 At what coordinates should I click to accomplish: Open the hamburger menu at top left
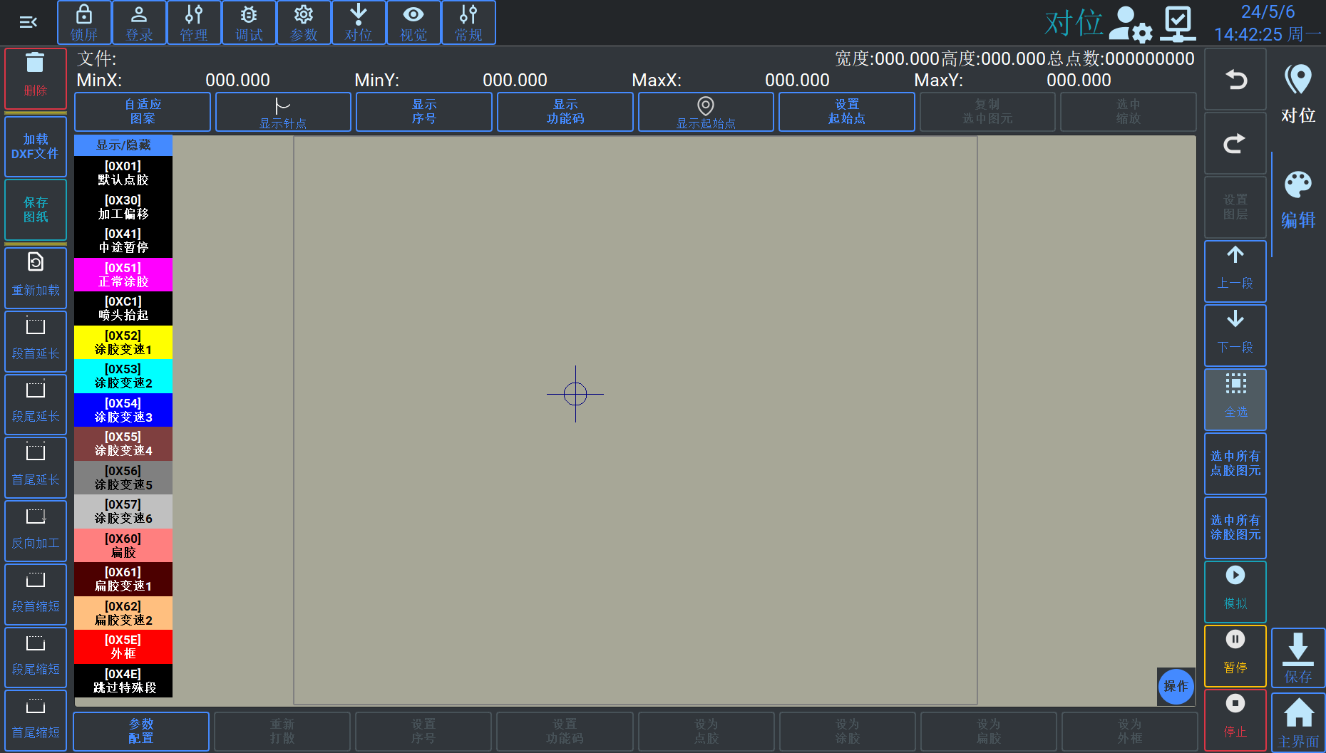tap(29, 23)
